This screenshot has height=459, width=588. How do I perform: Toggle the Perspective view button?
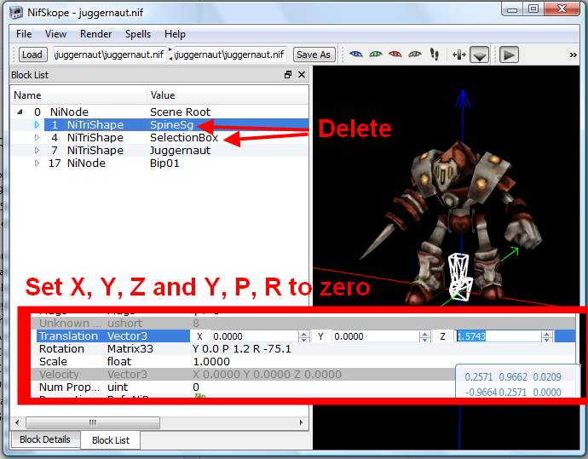click(480, 55)
